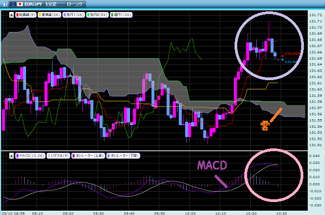Open the ローソク chart type dropdown
325x215 pixels.
pos(76,4)
